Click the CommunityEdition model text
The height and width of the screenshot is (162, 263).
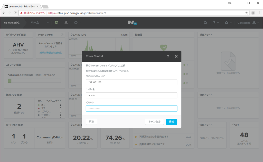click(50, 137)
